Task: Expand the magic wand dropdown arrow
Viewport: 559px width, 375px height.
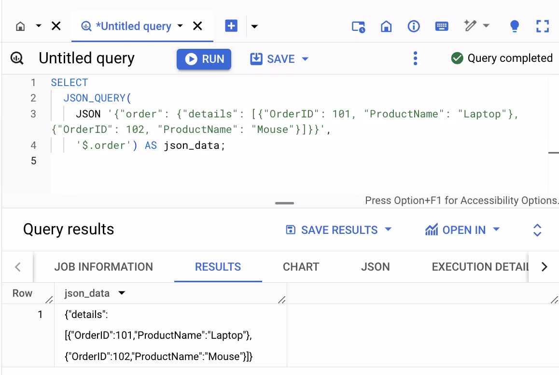Action: tap(486, 25)
